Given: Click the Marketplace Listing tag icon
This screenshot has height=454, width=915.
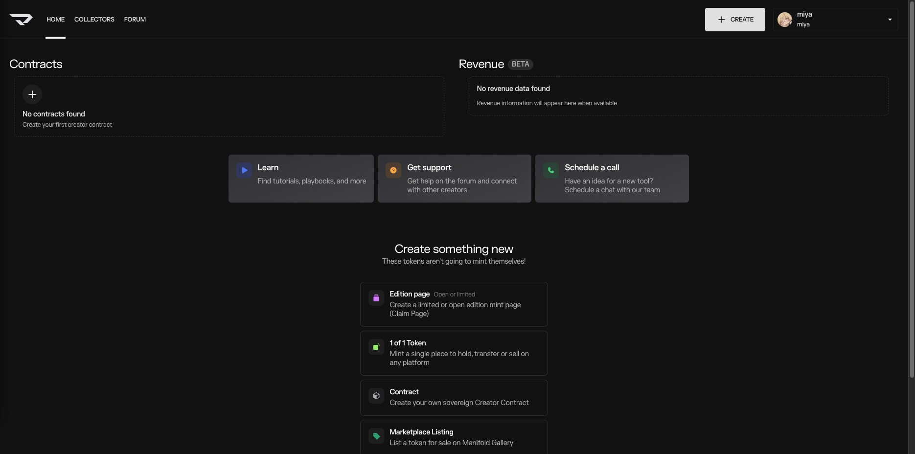Looking at the screenshot, I should pyautogui.click(x=376, y=436).
